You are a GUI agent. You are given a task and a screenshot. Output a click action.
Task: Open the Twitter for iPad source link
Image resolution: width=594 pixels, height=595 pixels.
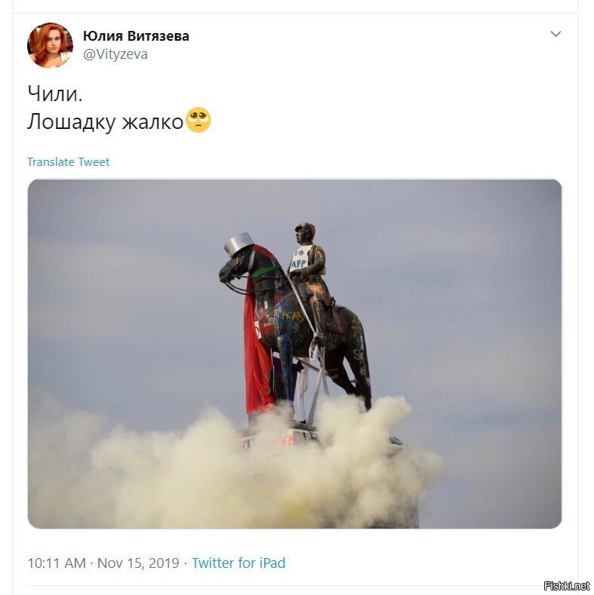[239, 563]
